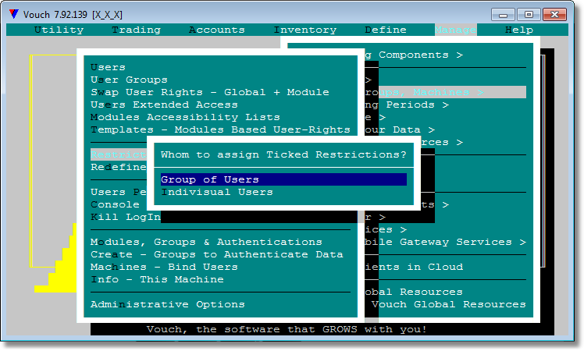The height and width of the screenshot is (351, 584).
Task: Expand Gateway Services submenu
Action: [x=446, y=242]
